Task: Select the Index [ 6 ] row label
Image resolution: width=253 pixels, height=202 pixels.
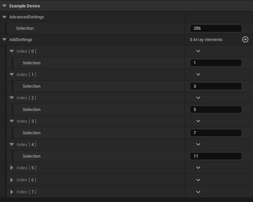Action: (26, 180)
